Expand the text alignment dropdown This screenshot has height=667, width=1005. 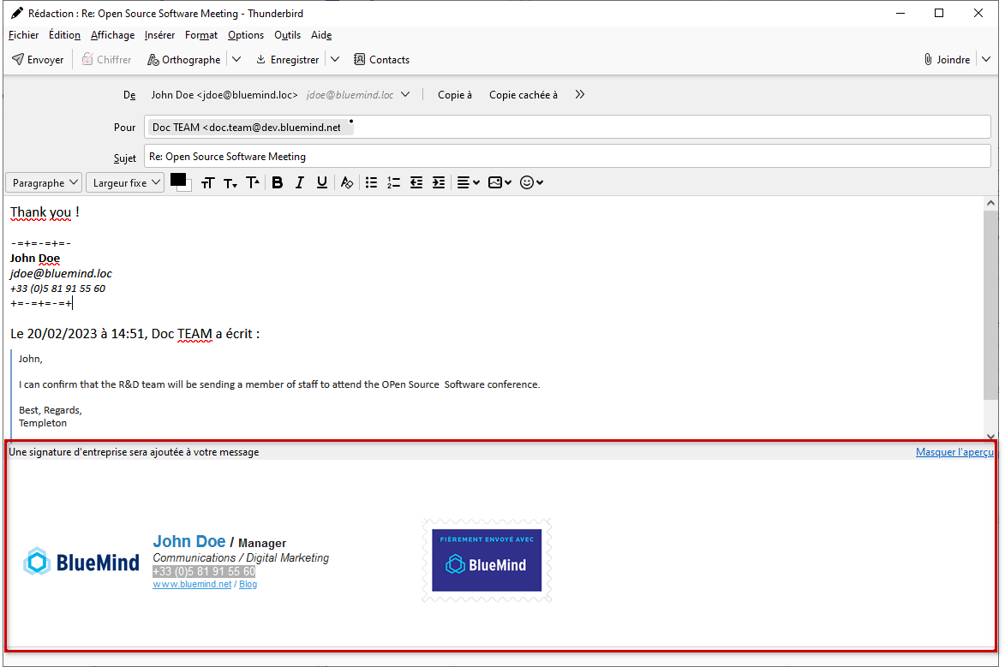tap(468, 182)
